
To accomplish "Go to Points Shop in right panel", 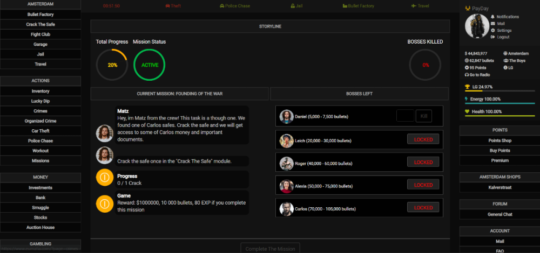I will (x=500, y=140).
